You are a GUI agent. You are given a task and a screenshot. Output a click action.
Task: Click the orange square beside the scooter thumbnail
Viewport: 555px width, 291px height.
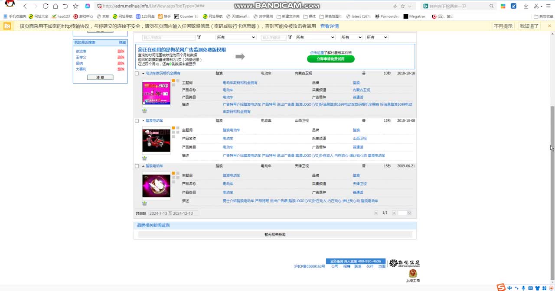(173, 128)
